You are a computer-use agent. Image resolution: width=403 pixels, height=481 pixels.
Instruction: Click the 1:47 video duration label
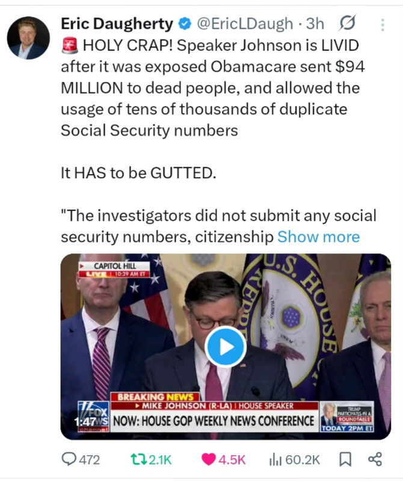[x=85, y=422]
